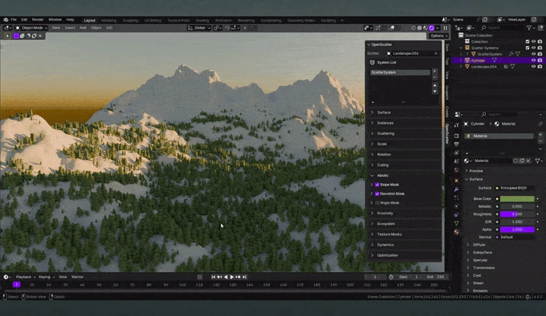
Task: Expand Landscape.004 in the outliner
Action: coord(461,67)
